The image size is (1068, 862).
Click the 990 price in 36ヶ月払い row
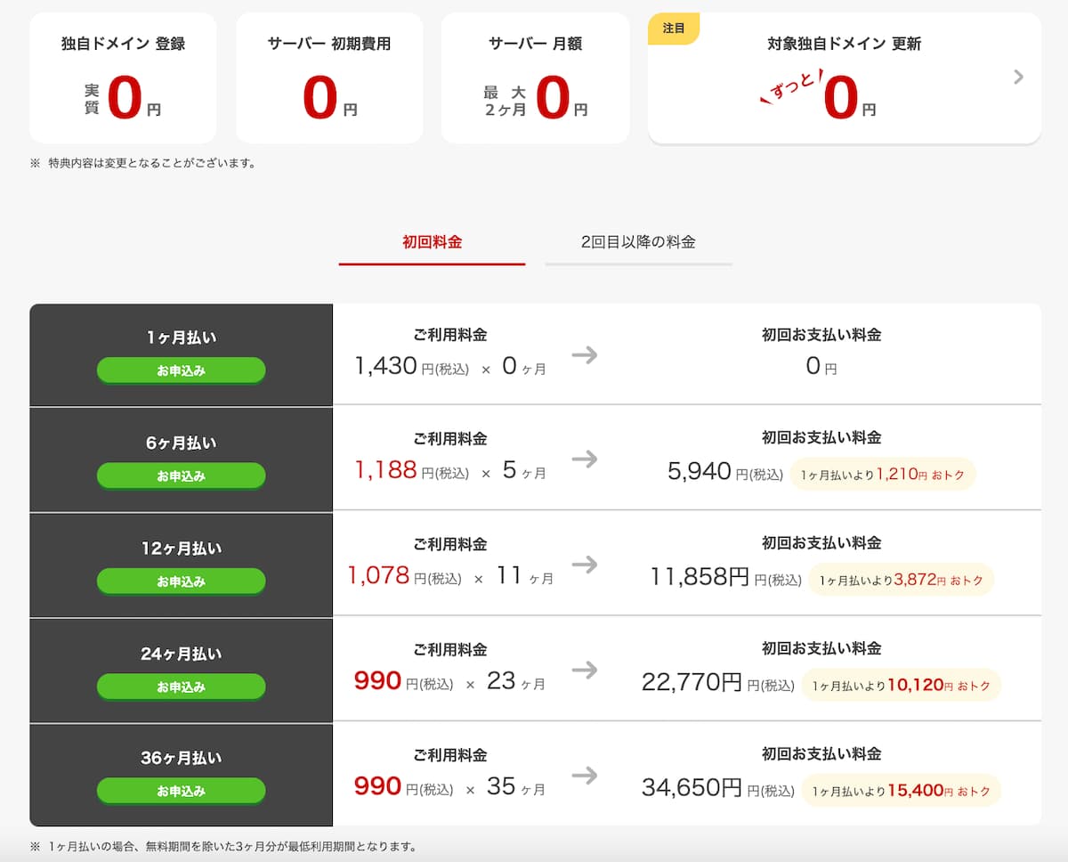378,786
